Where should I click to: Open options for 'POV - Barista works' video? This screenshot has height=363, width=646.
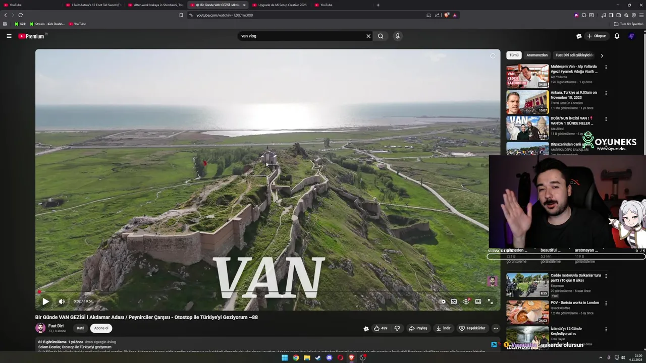click(x=606, y=303)
